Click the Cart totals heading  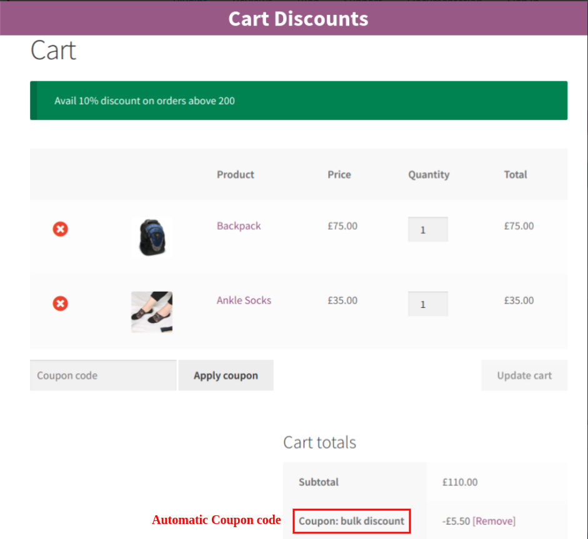(x=319, y=442)
